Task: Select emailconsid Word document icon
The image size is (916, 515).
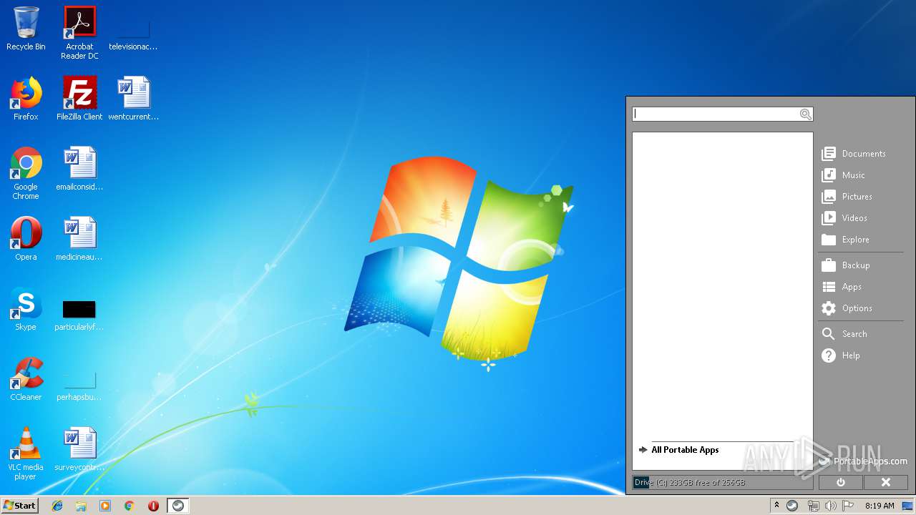Action: click(79, 169)
